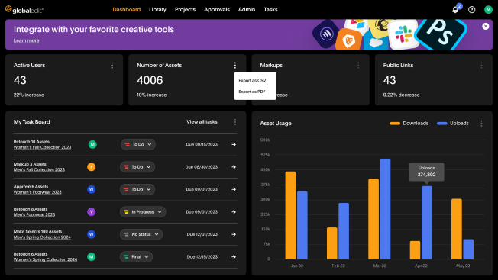Open Make Selects 100 Assets task arrow
This screenshot has width=498, height=280.
(234, 235)
